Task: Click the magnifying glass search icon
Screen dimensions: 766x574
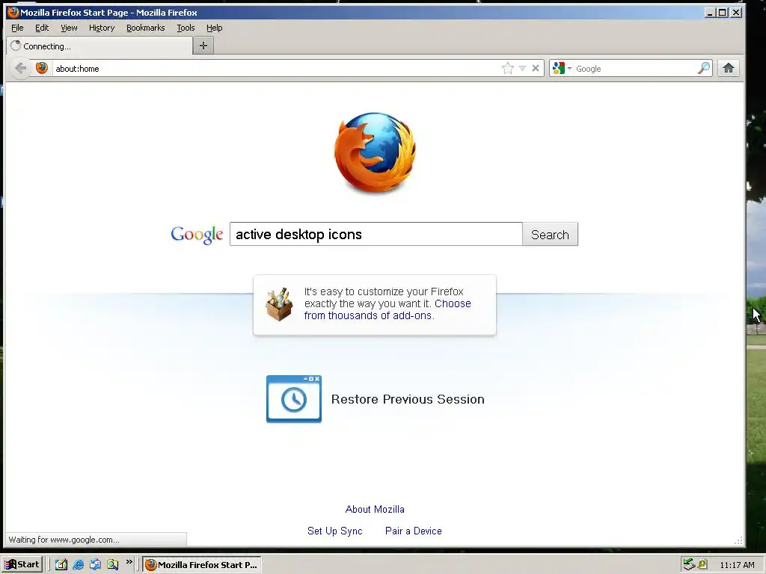Action: (x=703, y=68)
